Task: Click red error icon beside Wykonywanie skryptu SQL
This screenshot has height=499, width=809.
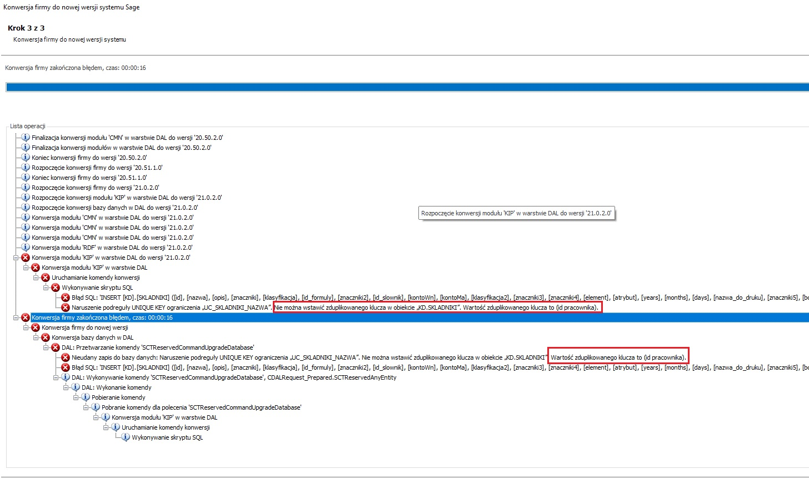Action: pyautogui.click(x=56, y=288)
